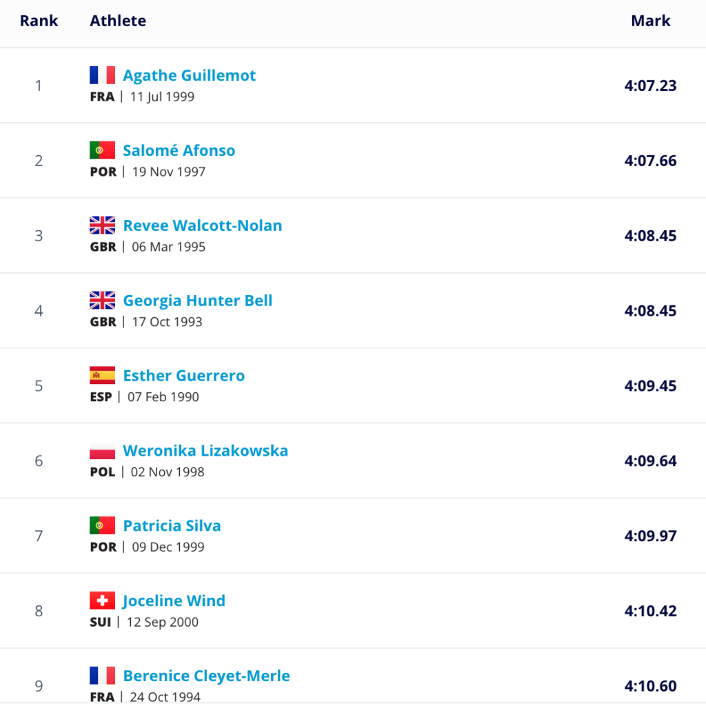Click the Swiss flag beside Joceline Wind
This screenshot has height=706, width=706.
click(x=102, y=601)
